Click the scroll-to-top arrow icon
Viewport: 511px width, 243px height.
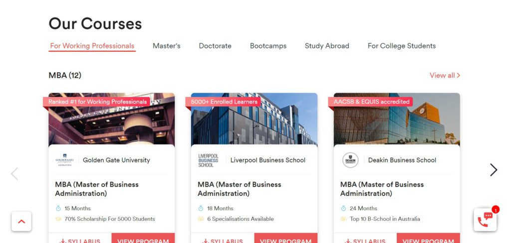pos(21,222)
